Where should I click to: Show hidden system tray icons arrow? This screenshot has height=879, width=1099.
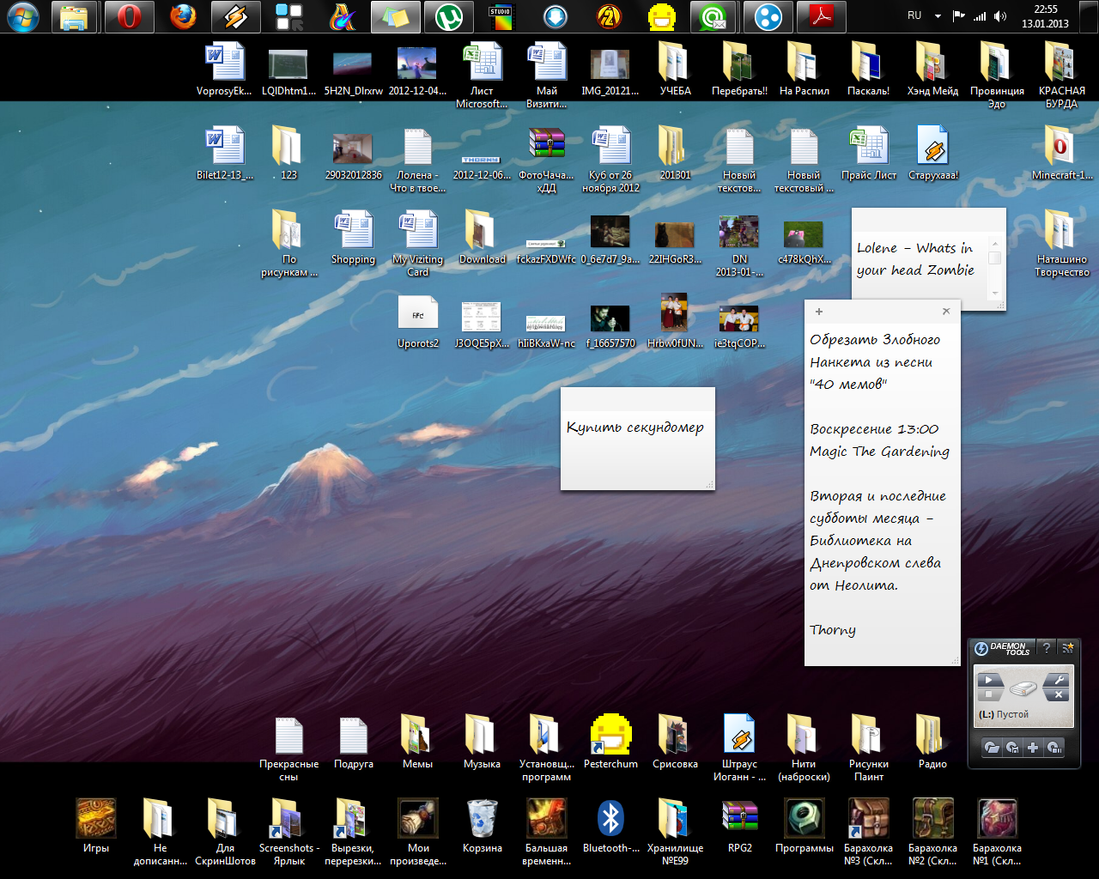pyautogui.click(x=938, y=15)
